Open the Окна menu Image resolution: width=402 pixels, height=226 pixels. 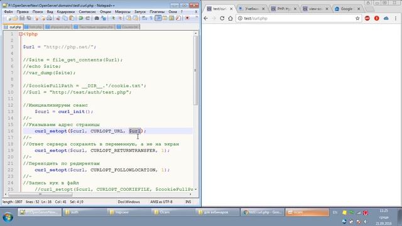pyautogui.click(x=173, y=11)
